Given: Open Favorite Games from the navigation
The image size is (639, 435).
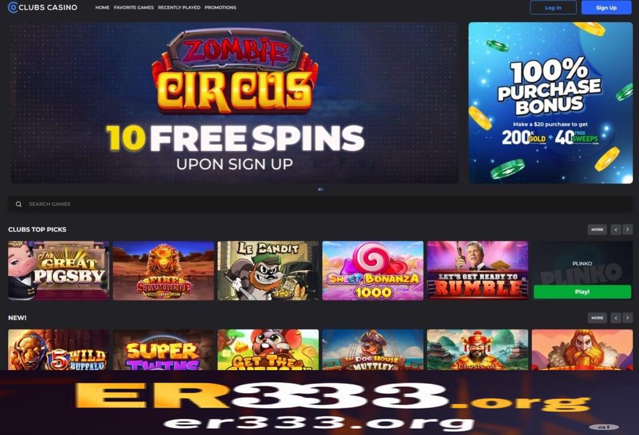Looking at the screenshot, I should point(134,7).
